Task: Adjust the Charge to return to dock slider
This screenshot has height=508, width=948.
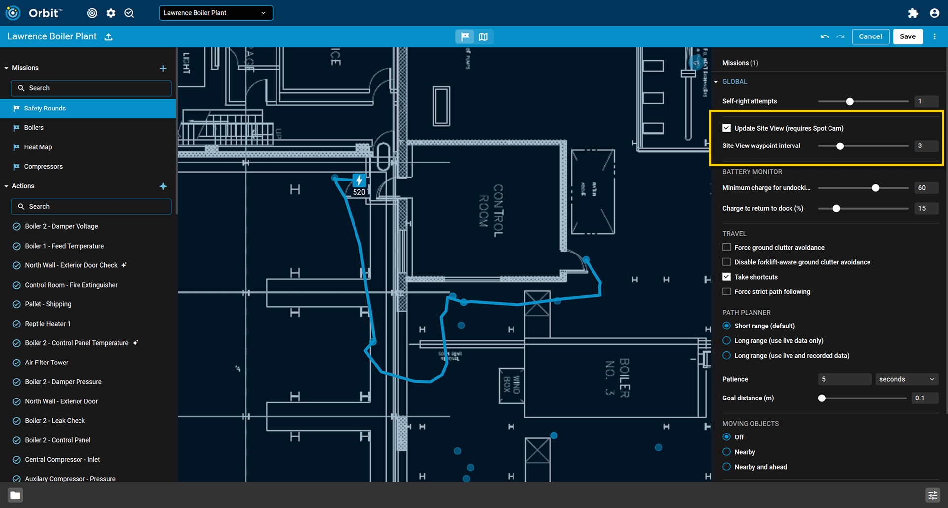Action: [836, 209]
